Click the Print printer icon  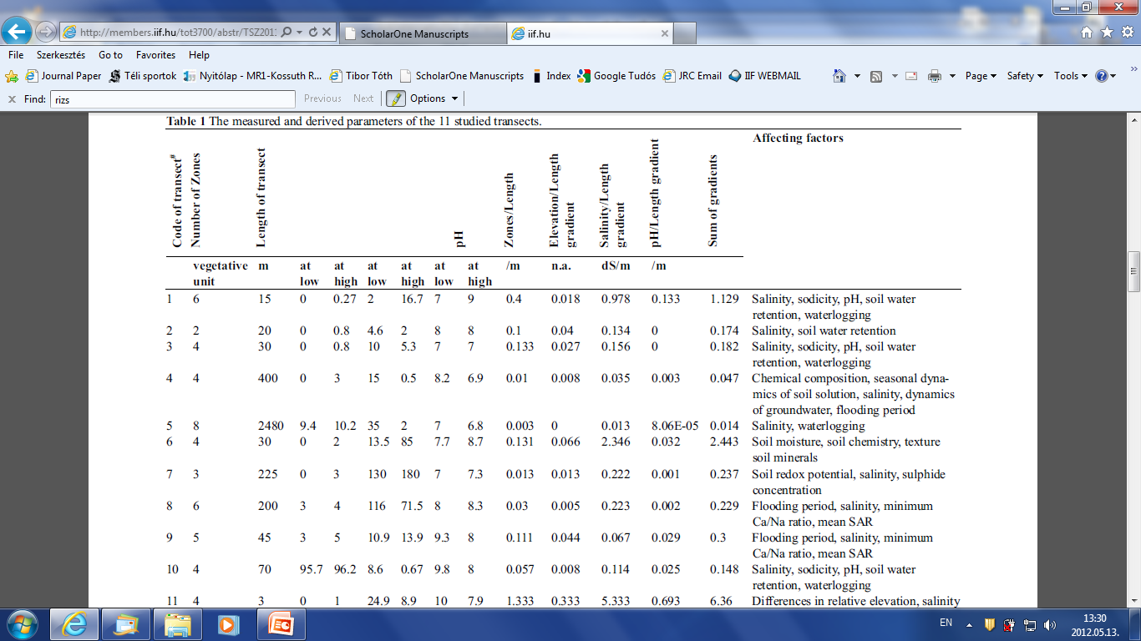pos(935,76)
